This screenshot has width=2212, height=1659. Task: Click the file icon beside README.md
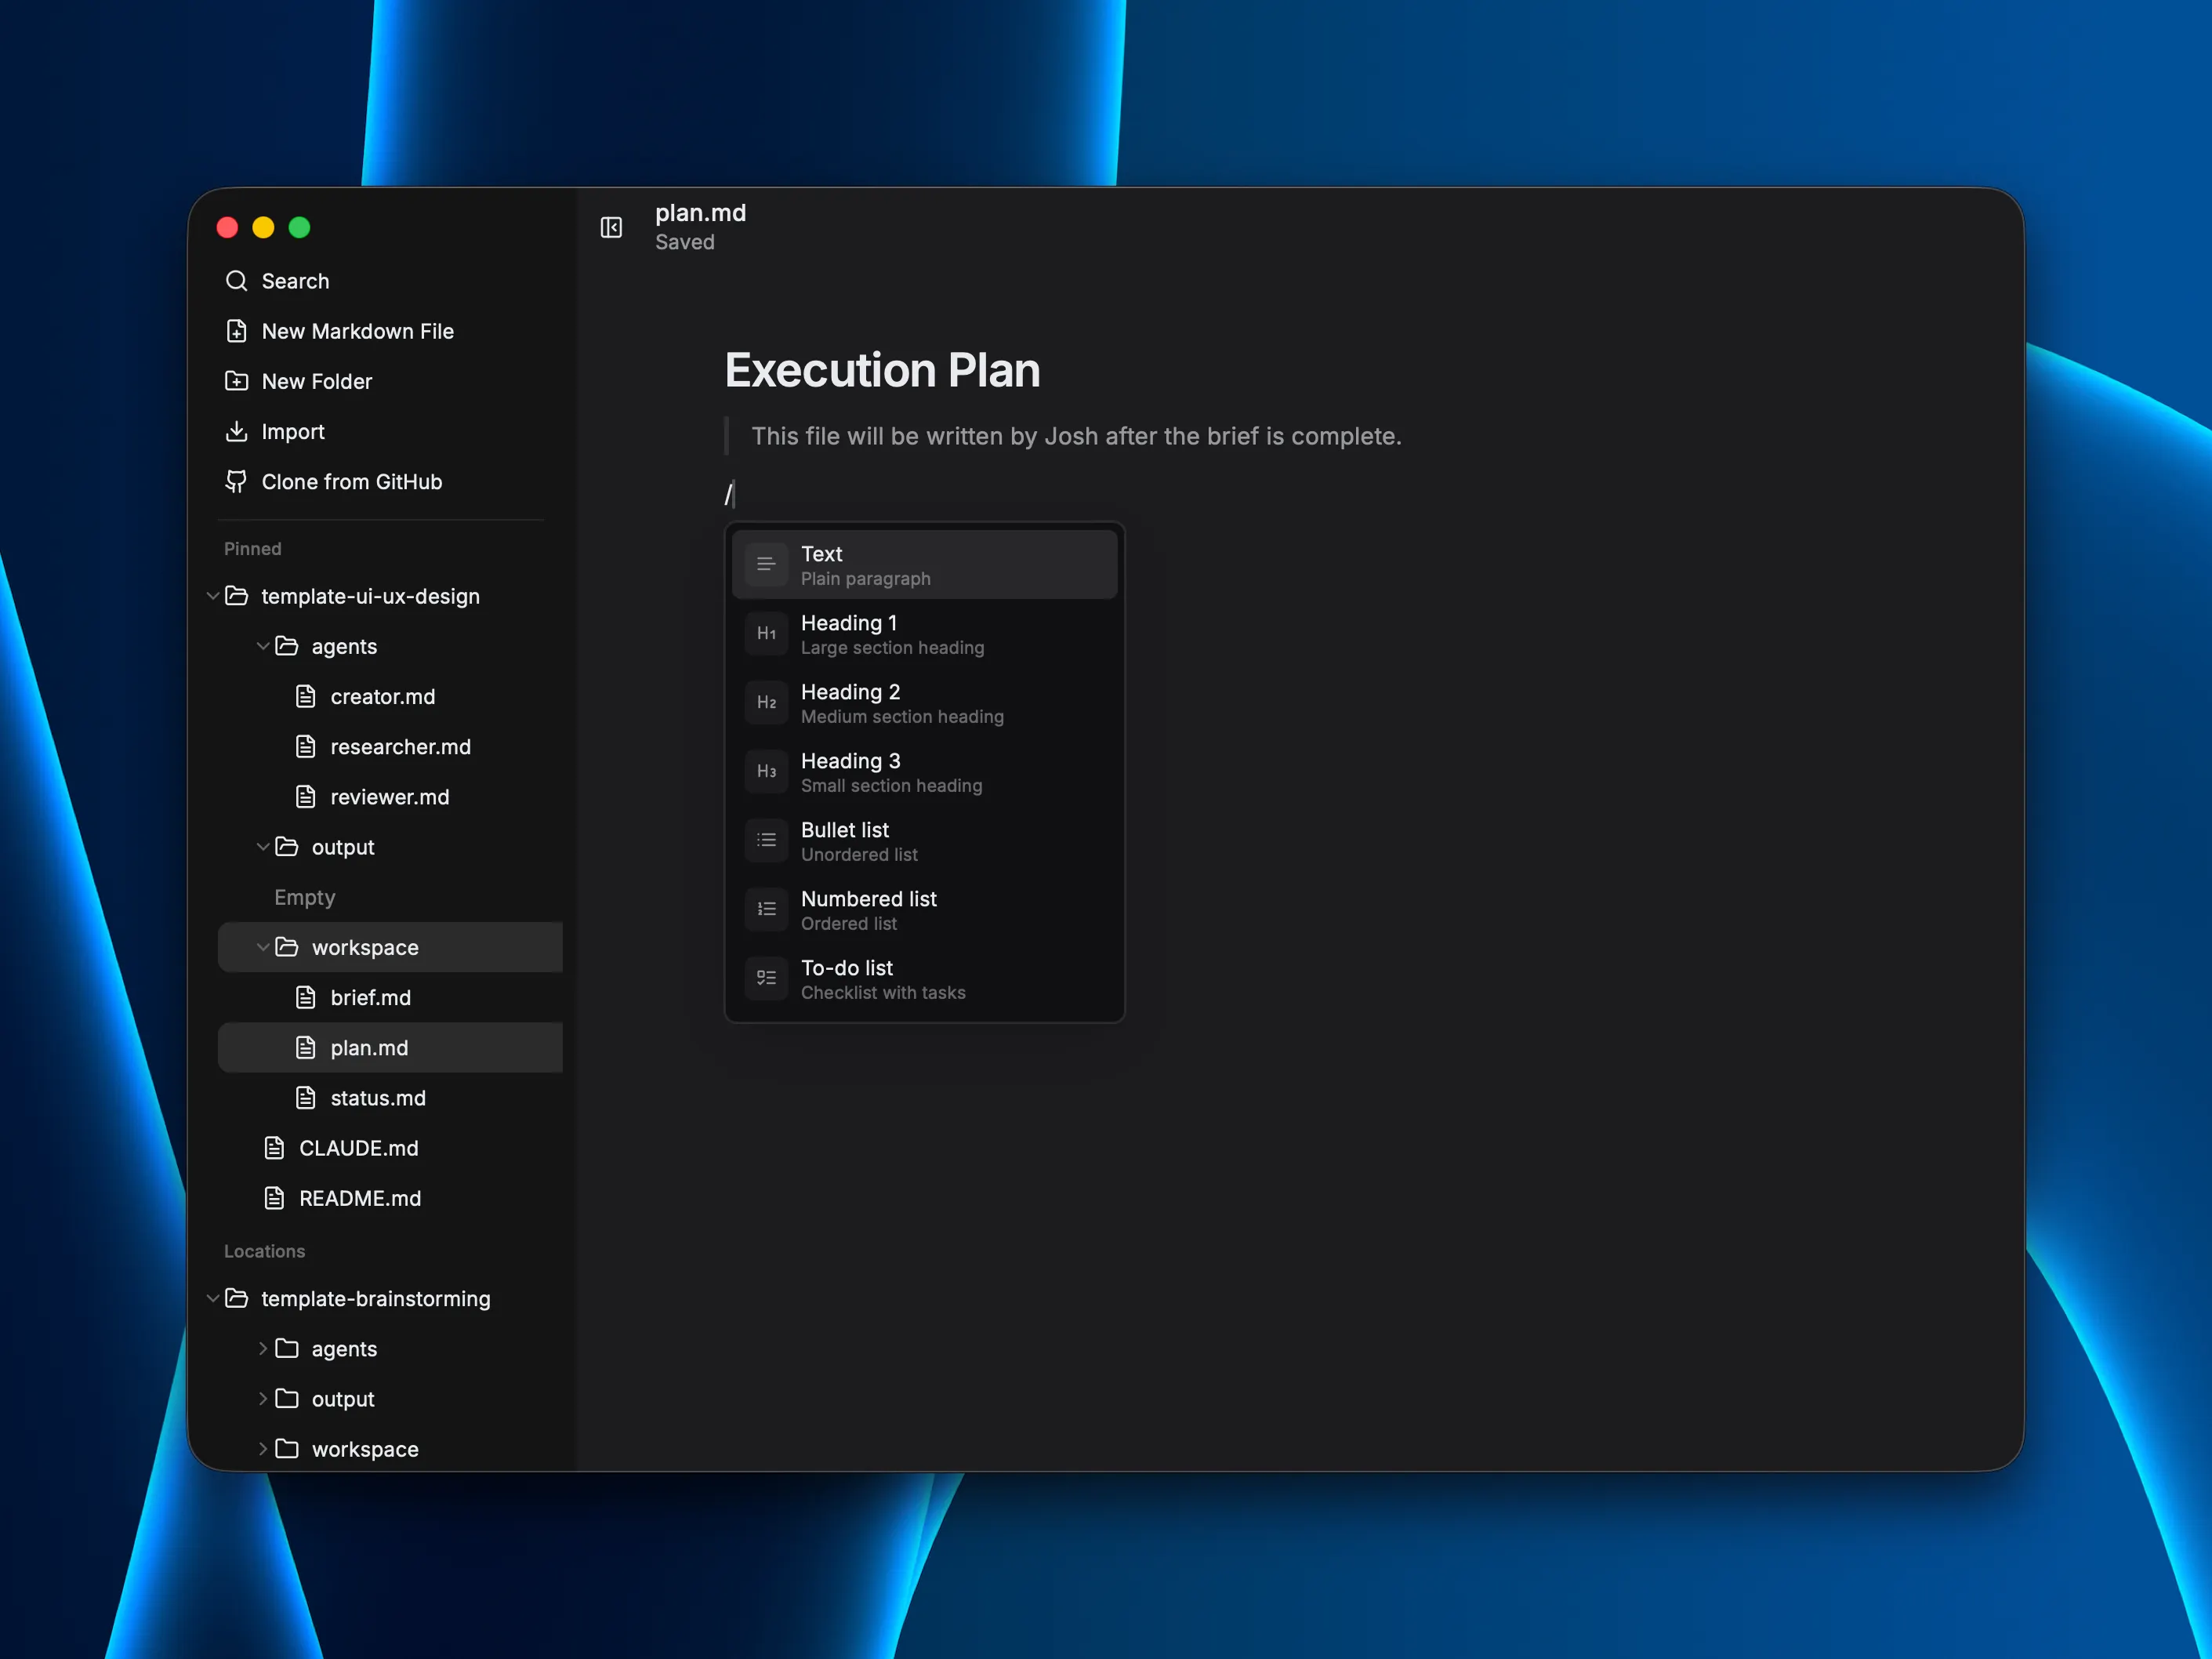pyautogui.click(x=274, y=1198)
